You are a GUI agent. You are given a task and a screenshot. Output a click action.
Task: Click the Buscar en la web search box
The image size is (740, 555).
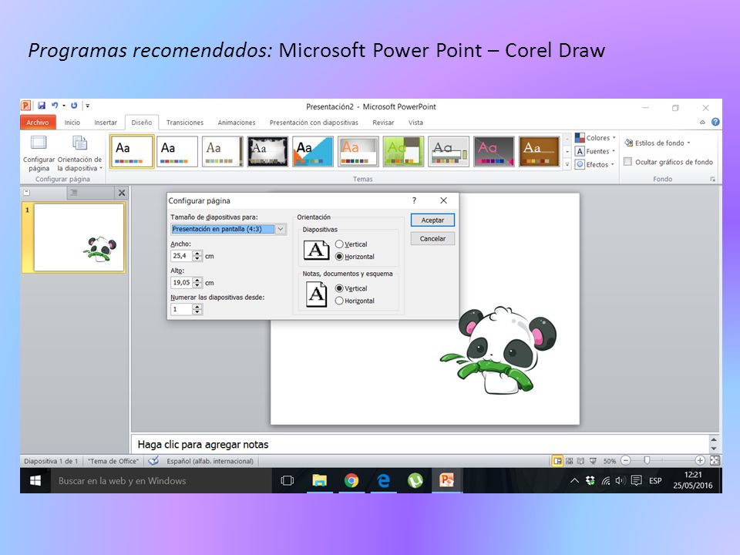coord(160,480)
